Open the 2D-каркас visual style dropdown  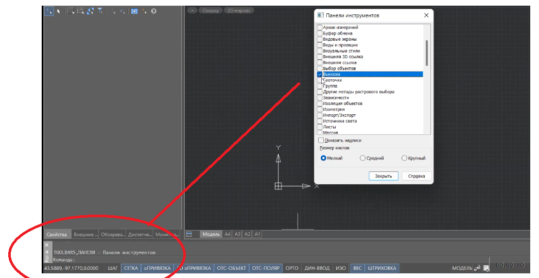click(238, 10)
